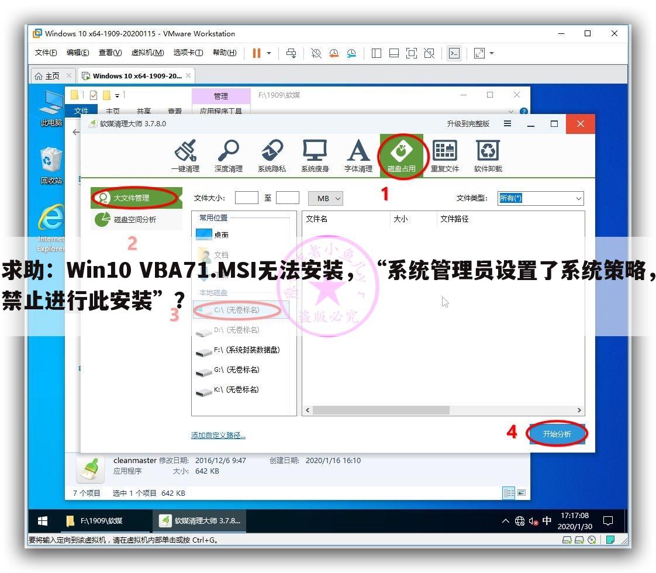Click 升级到完整版 upgrade link

pos(468,124)
